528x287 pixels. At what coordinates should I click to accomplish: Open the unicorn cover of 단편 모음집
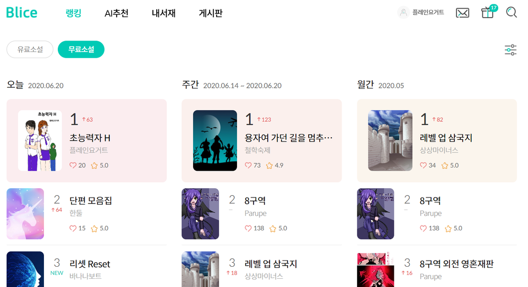tap(25, 213)
